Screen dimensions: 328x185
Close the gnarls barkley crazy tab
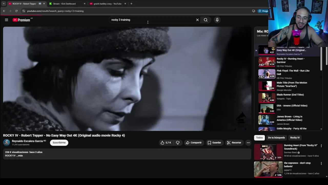coord(125,4)
